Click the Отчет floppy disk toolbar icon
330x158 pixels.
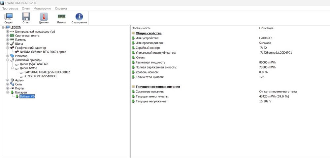pos(26,18)
